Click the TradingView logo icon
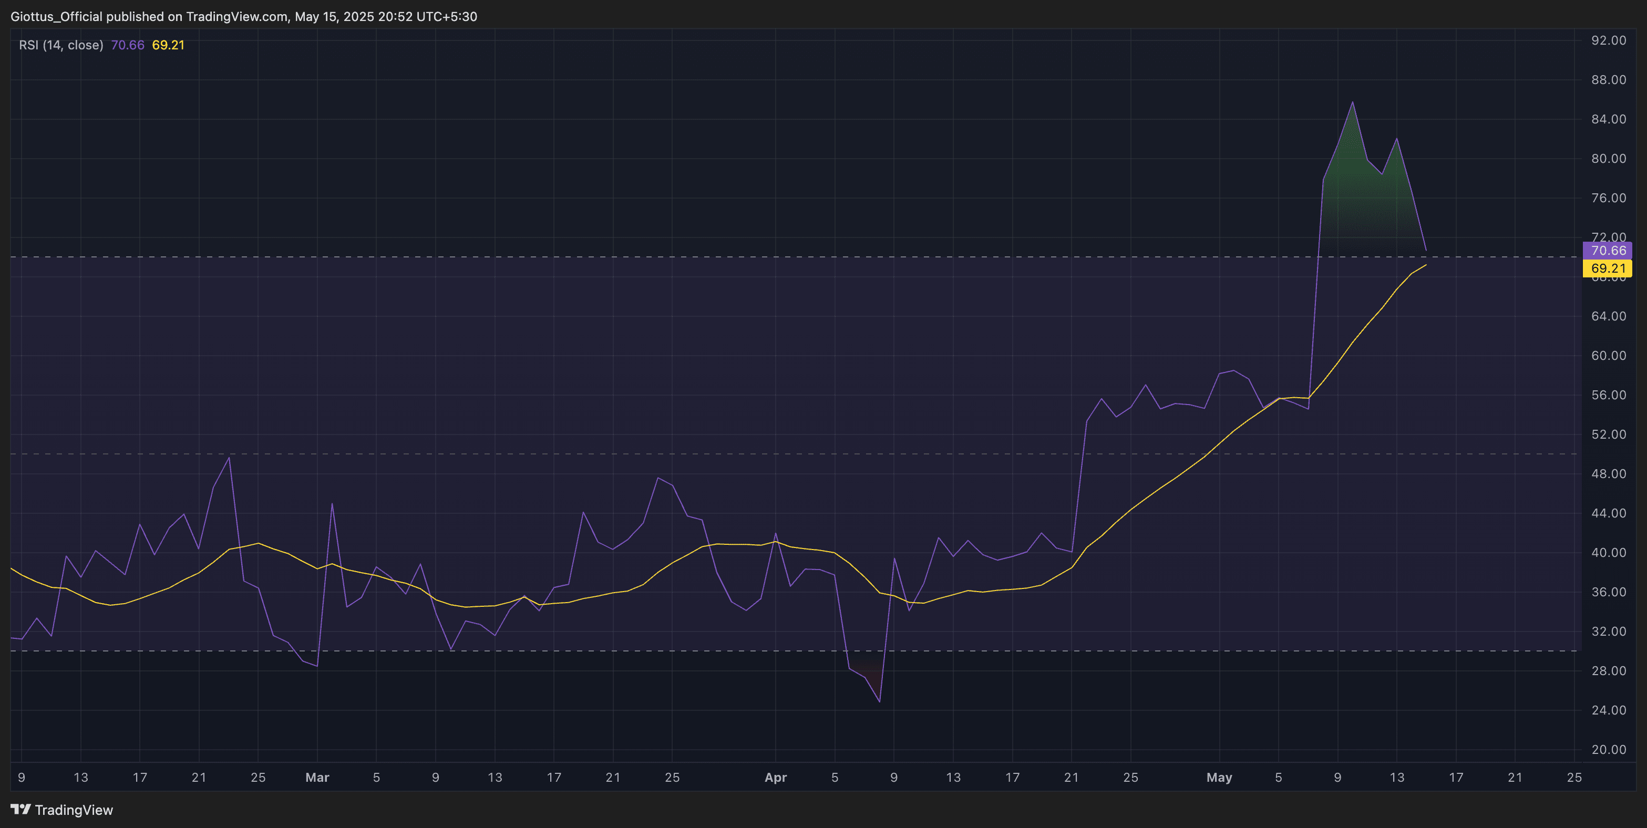Image resolution: width=1647 pixels, height=828 pixels. coord(20,810)
